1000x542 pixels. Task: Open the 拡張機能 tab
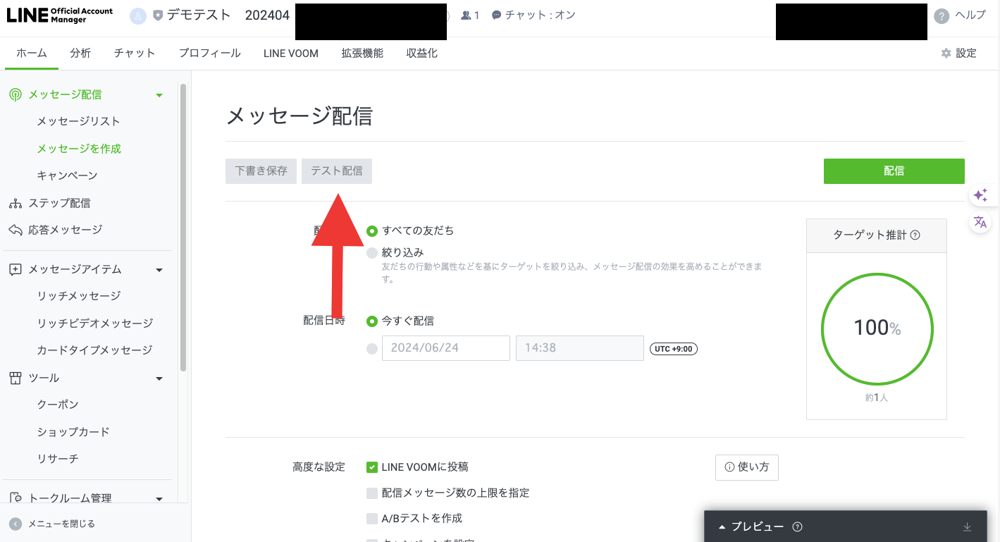(x=362, y=54)
